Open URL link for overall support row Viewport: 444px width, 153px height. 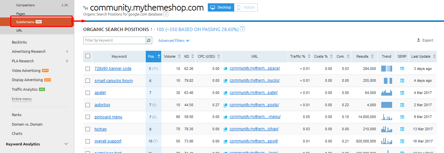click(254, 141)
